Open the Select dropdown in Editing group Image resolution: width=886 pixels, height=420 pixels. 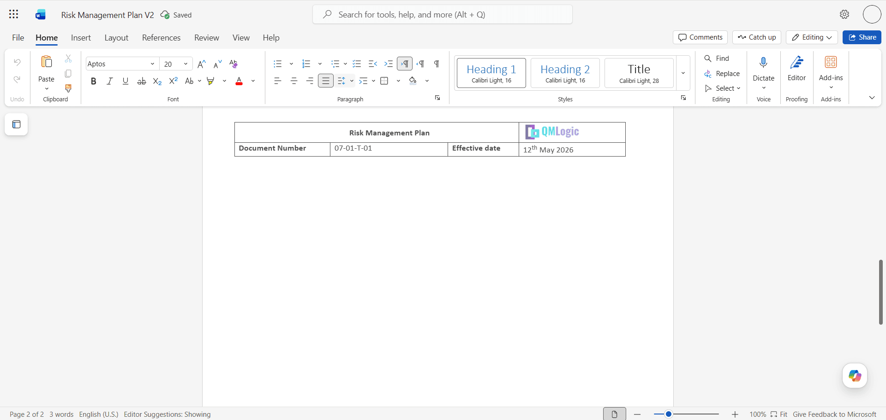click(x=723, y=88)
